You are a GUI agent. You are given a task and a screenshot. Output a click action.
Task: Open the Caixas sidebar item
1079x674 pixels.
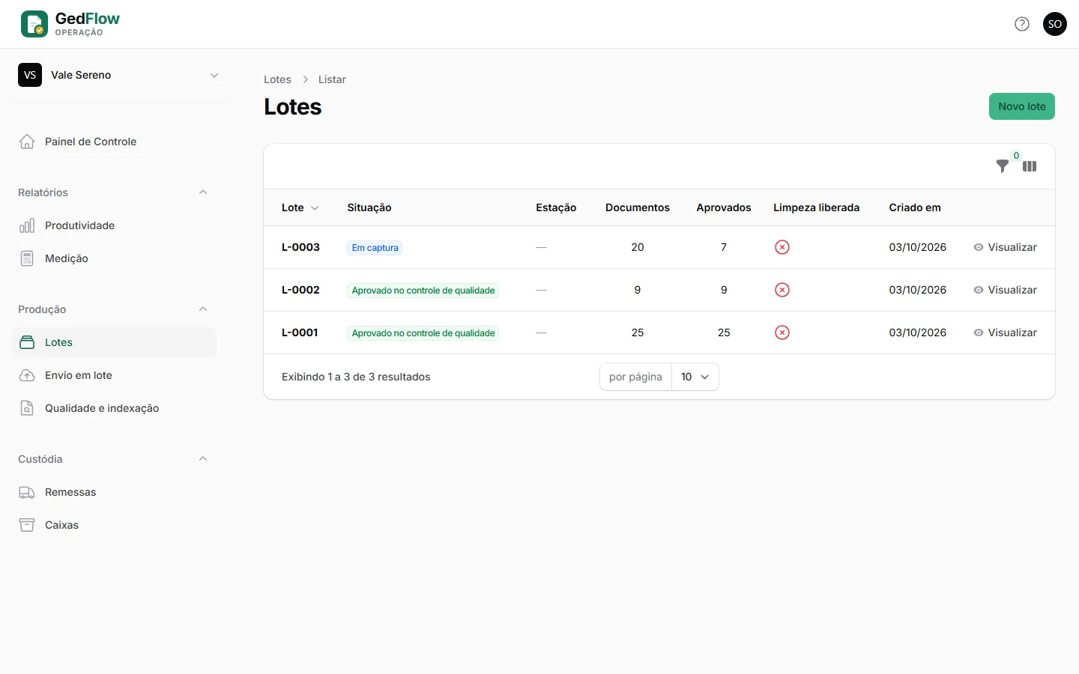coord(114,525)
